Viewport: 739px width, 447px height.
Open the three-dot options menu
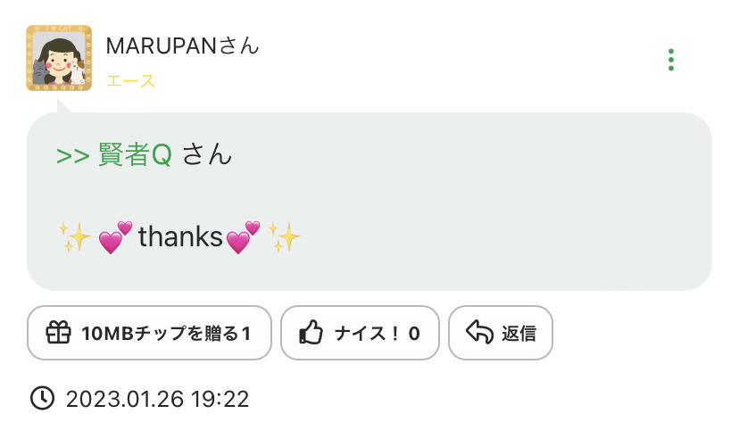[x=671, y=60]
